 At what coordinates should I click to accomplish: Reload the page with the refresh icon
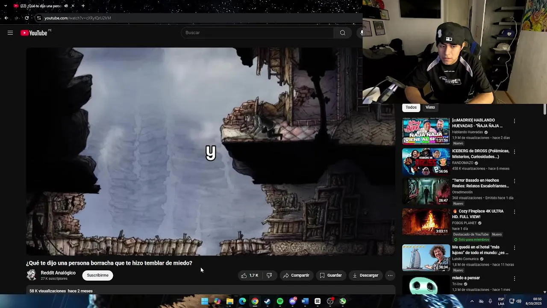26,18
